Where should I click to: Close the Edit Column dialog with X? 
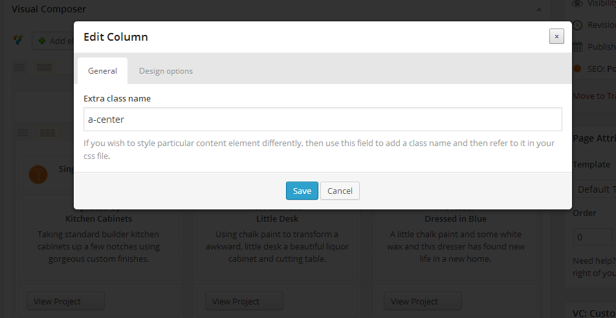556,36
